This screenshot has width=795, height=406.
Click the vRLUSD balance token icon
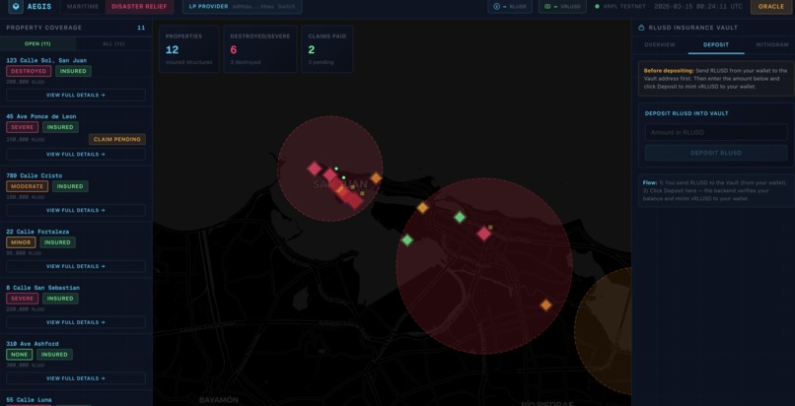click(547, 7)
